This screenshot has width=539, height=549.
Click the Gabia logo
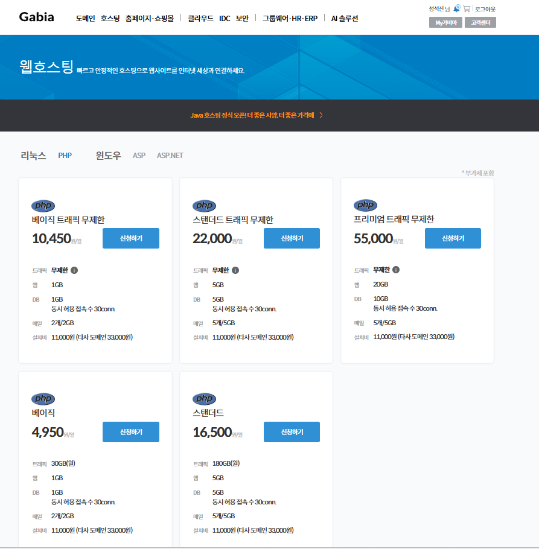36,17
